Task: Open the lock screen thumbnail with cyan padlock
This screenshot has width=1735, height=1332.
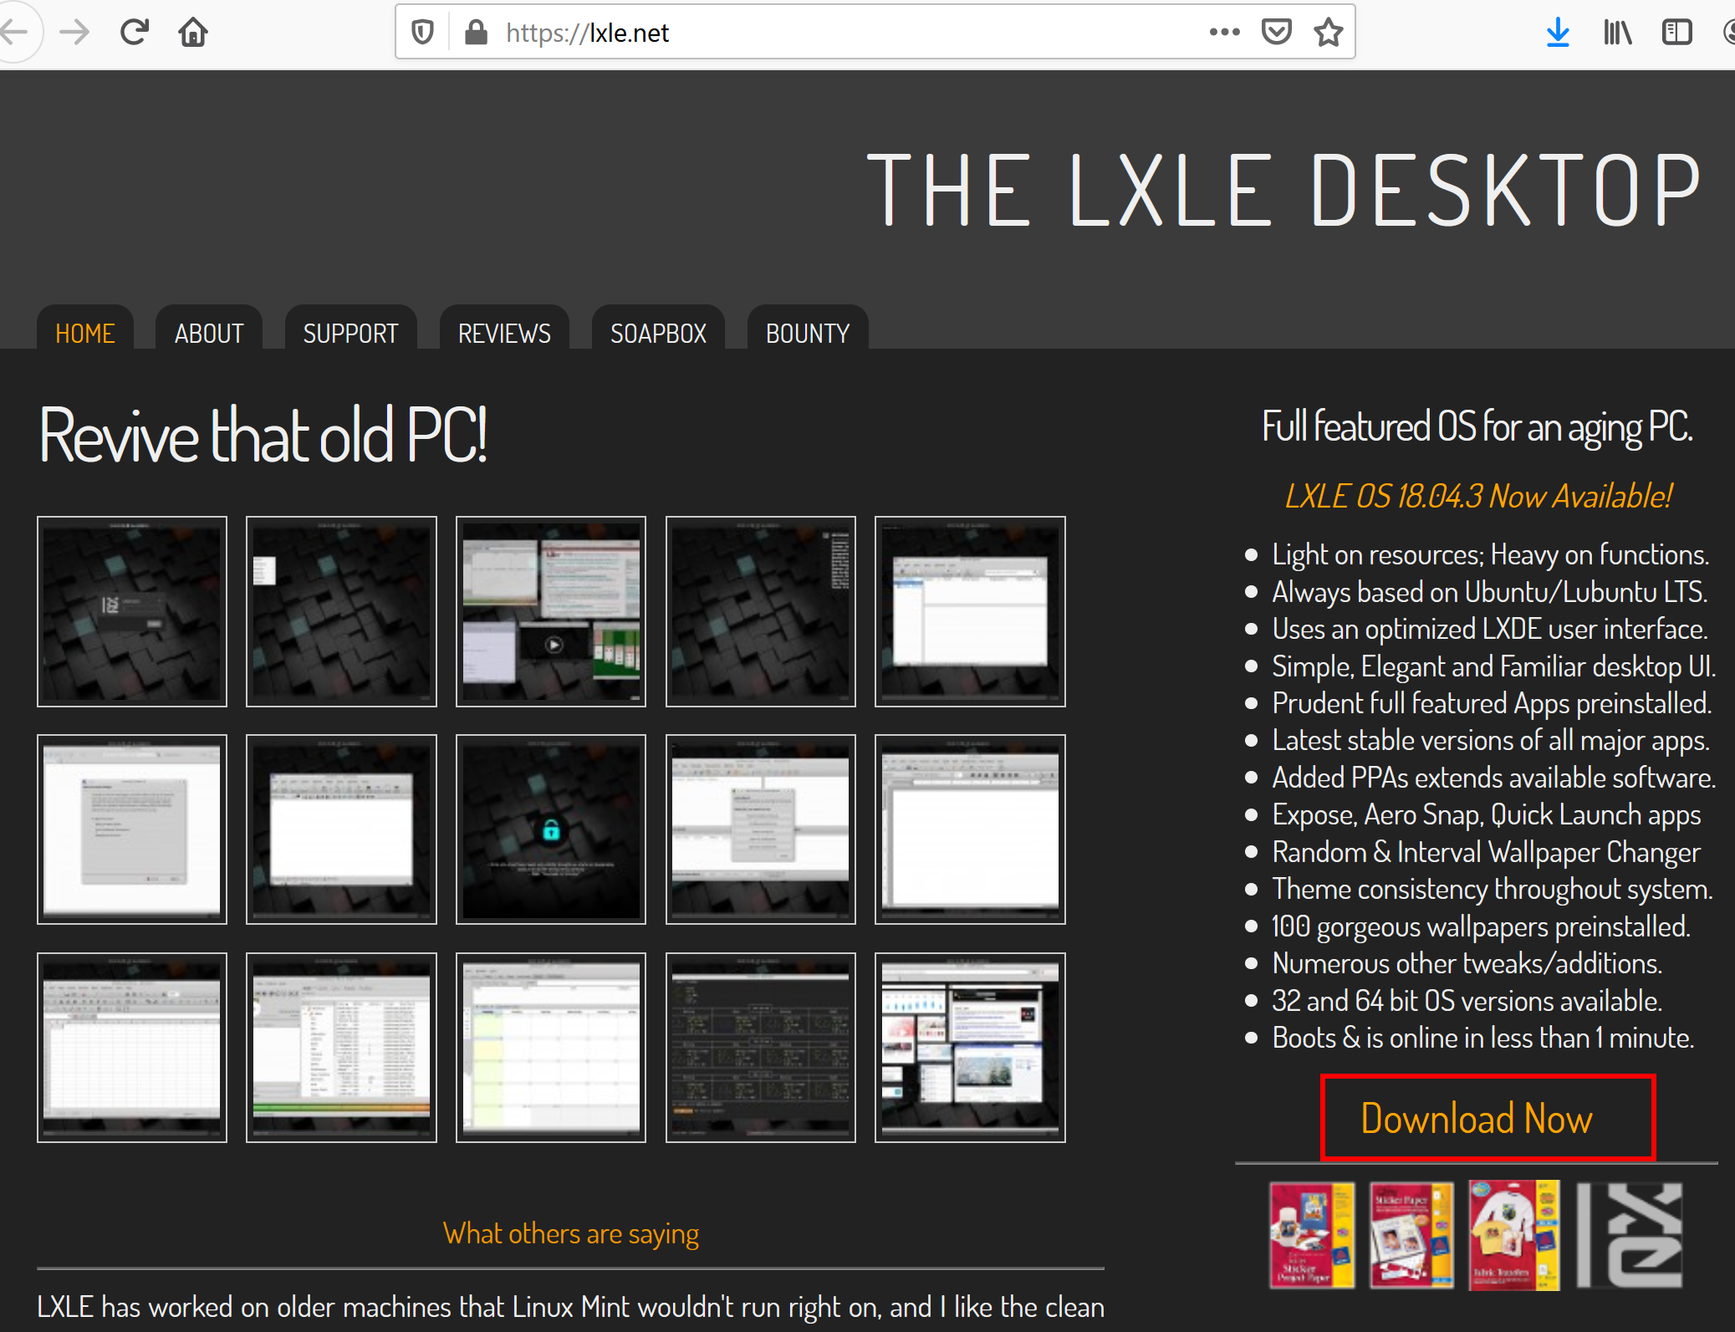Action: coord(551,829)
